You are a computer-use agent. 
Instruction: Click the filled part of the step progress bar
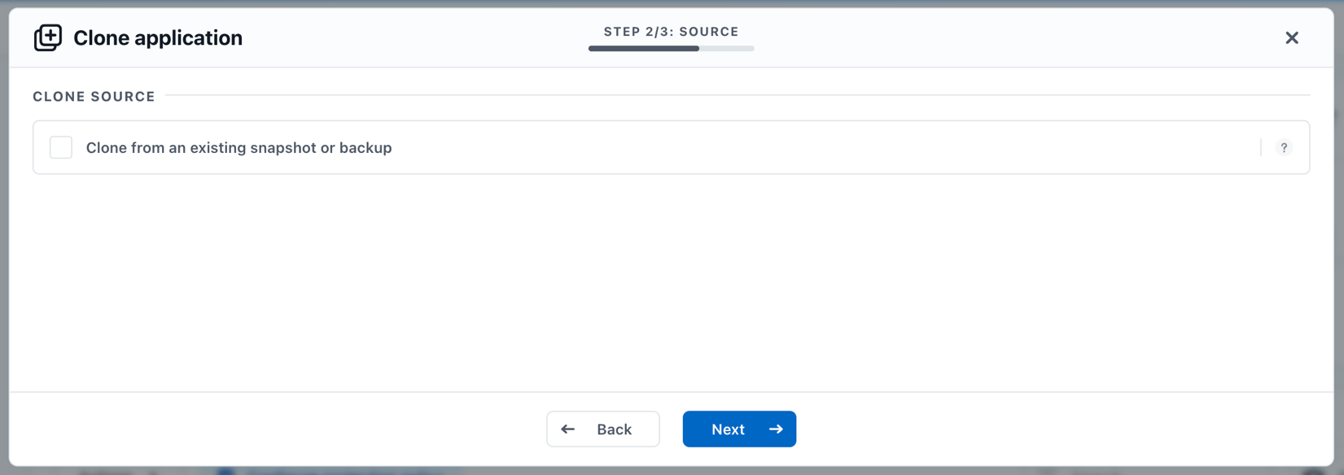tap(643, 49)
